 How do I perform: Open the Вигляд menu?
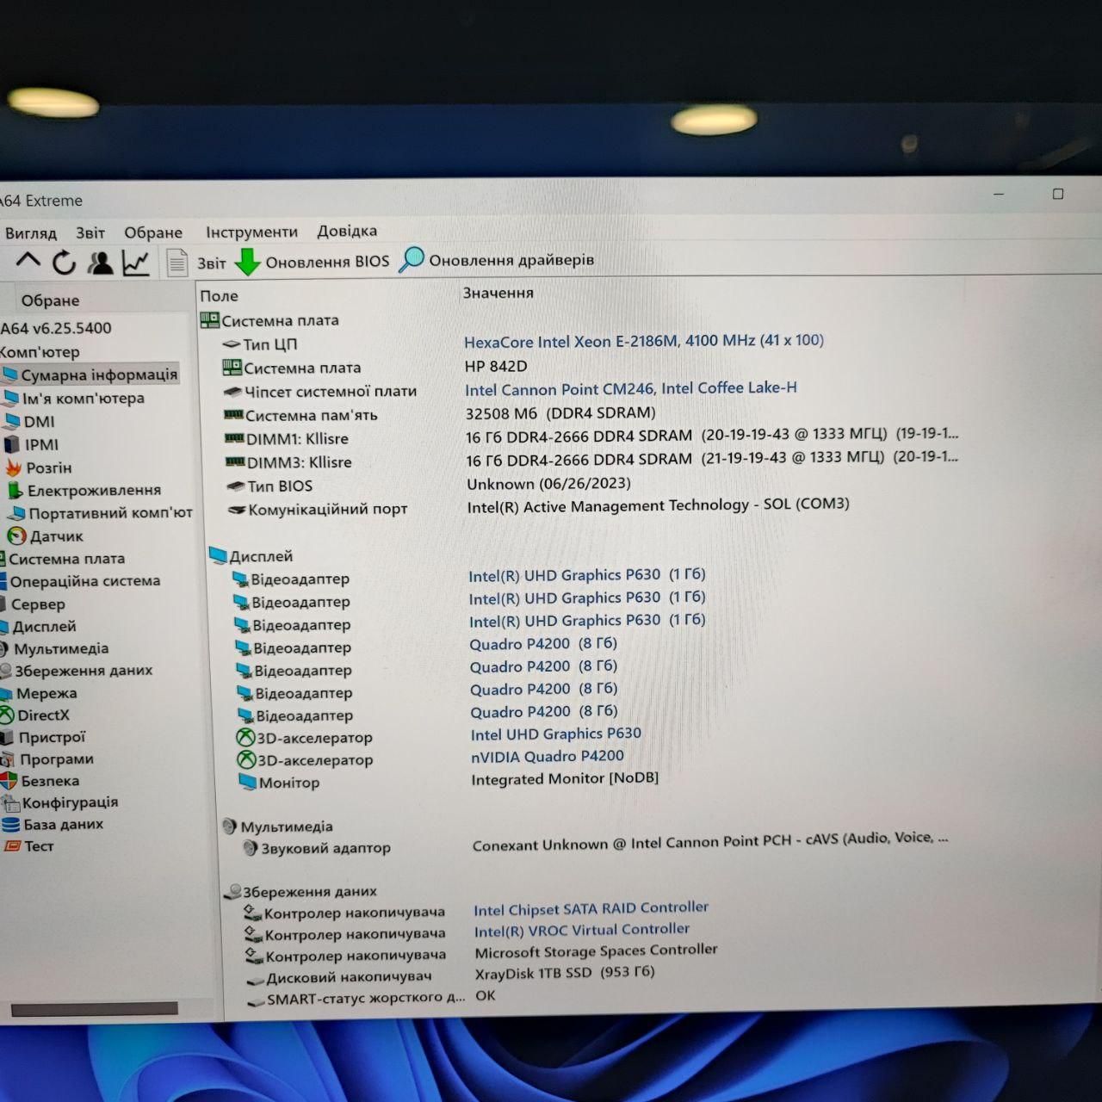click(31, 233)
